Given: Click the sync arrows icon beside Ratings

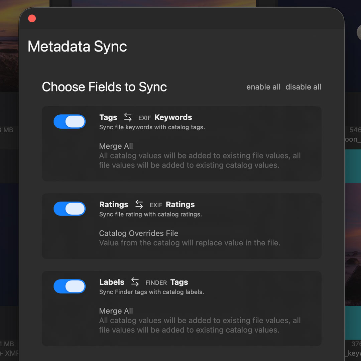Looking at the screenshot, I should (139, 204).
